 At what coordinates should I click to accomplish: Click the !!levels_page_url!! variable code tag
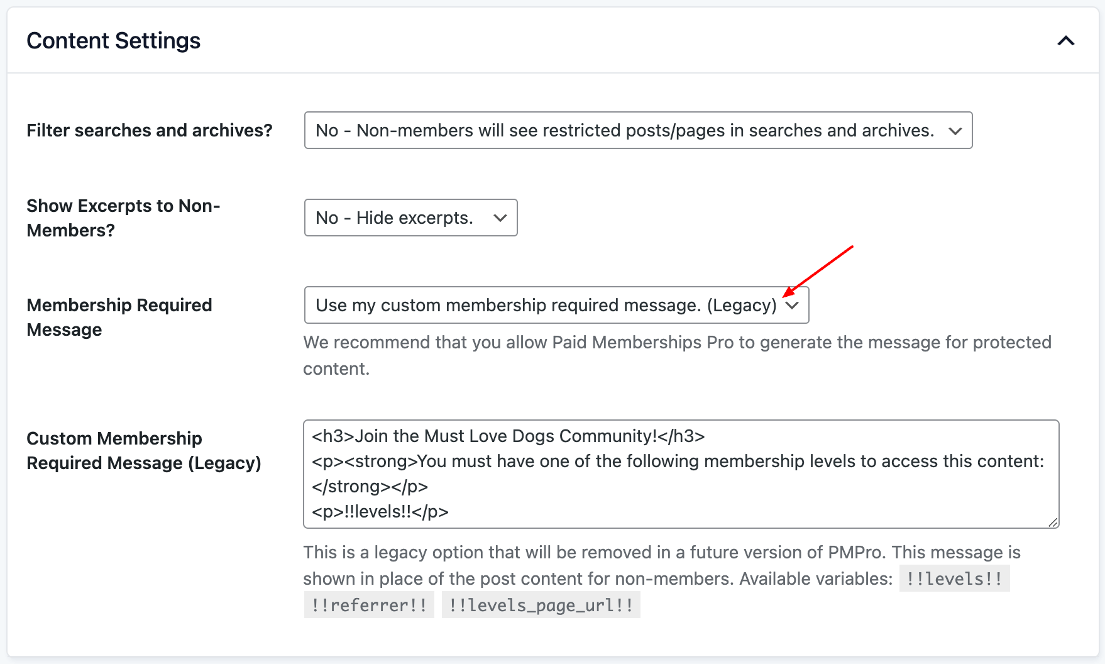pos(541,605)
